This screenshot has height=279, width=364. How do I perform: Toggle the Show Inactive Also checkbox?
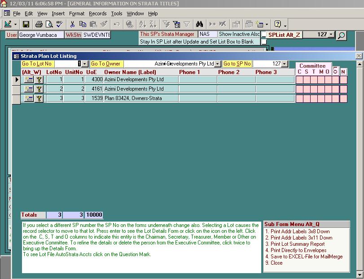point(264,35)
